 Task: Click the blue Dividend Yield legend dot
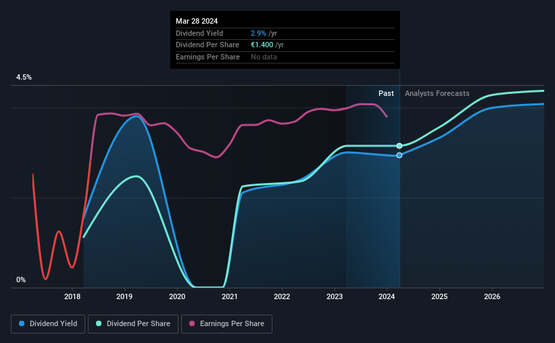[x=22, y=323]
